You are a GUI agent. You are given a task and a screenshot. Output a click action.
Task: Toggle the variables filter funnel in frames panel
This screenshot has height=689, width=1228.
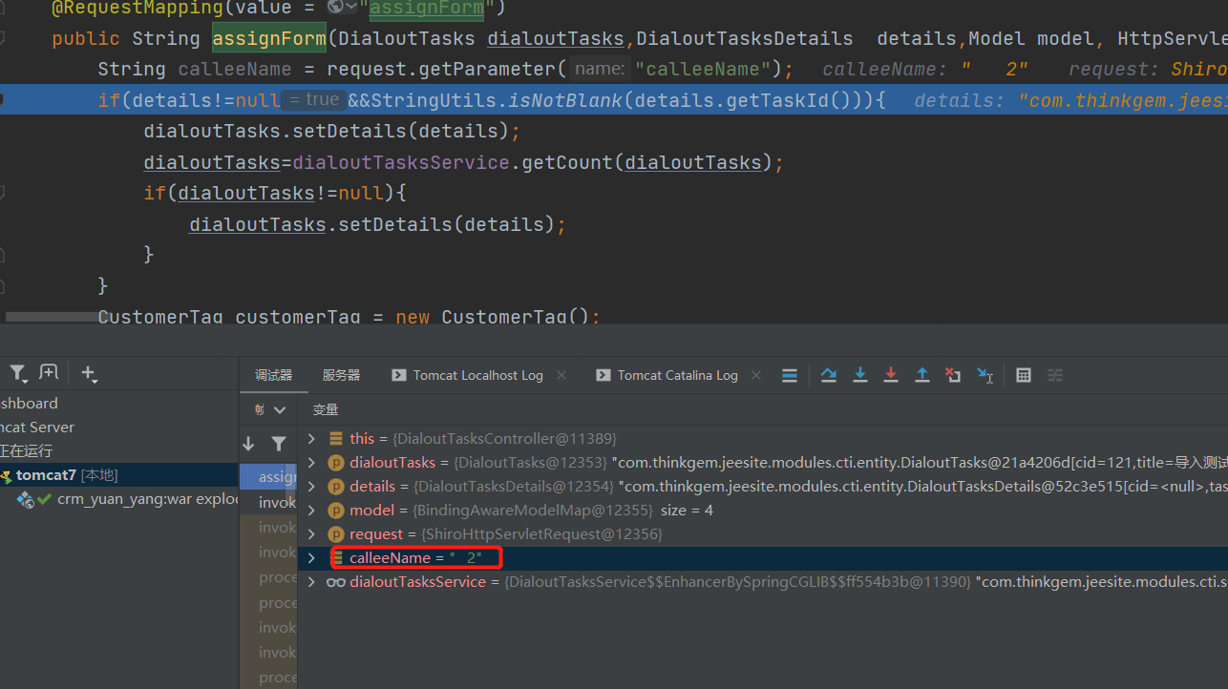279,444
